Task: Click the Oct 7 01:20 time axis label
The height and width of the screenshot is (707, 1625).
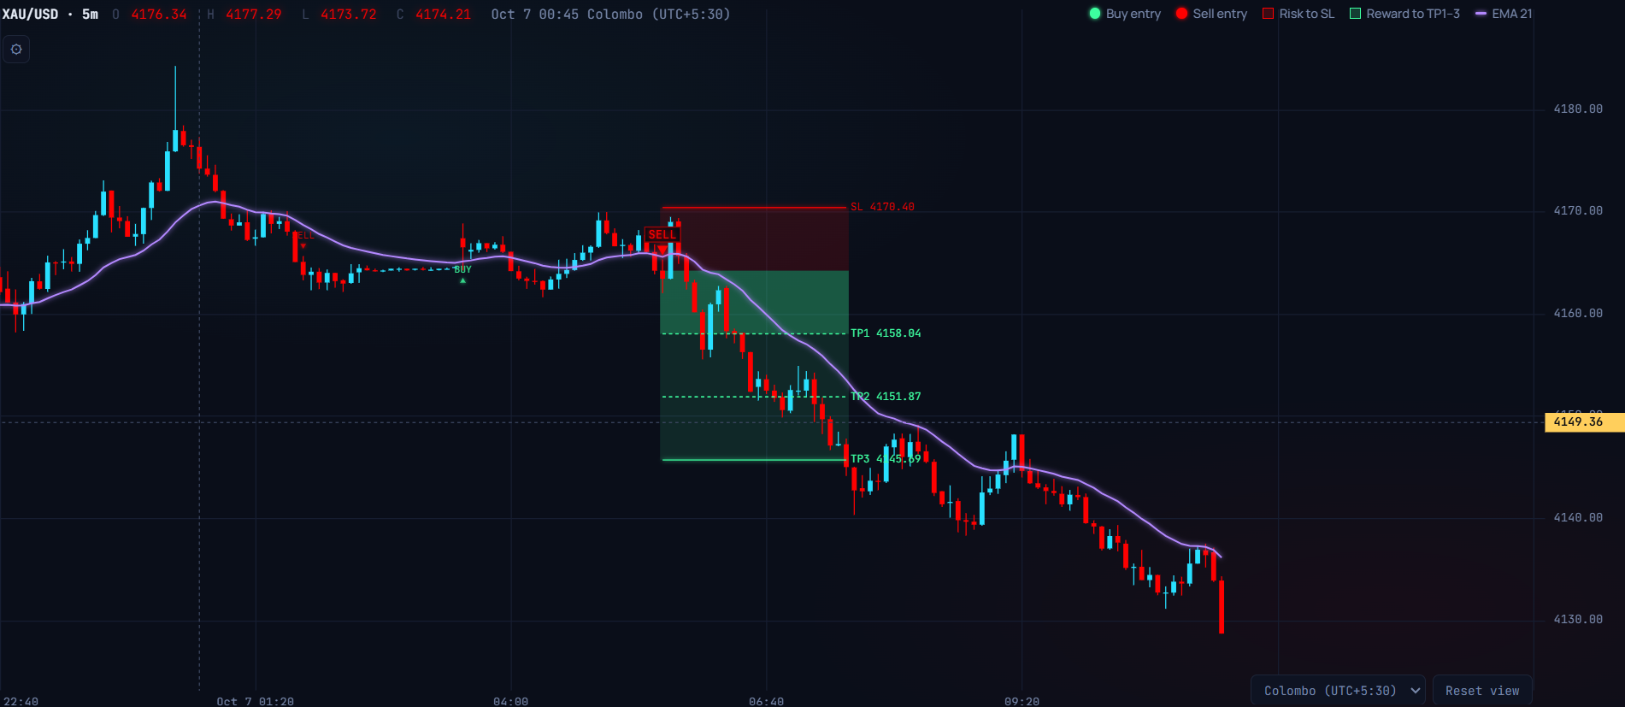Action: pos(255,701)
